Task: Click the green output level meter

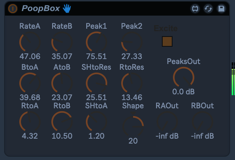Action: pyautogui.click(x=233, y=79)
